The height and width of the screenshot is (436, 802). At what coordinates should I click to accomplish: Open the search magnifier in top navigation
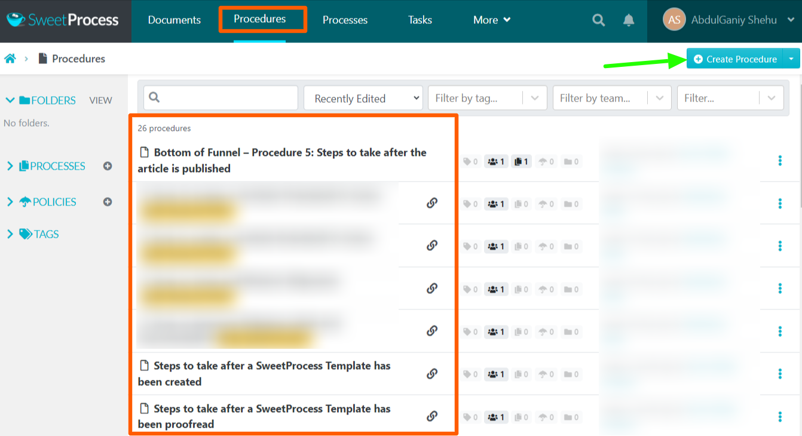coord(598,20)
